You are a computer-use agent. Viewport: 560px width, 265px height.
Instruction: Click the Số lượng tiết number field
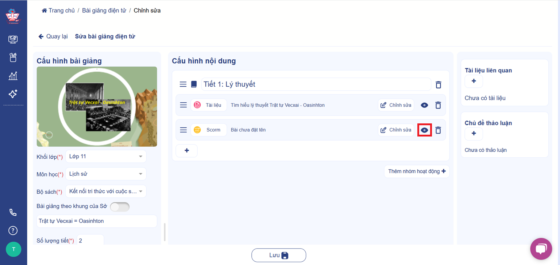[x=90, y=241]
